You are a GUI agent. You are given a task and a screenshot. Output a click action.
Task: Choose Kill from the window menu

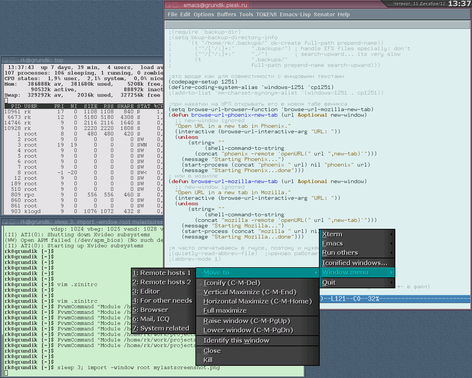pos(208,360)
